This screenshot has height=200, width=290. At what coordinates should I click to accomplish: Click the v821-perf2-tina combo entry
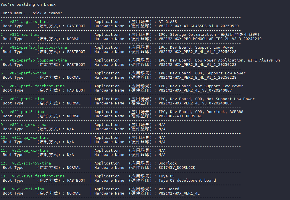pyautogui.click(x=27, y=99)
